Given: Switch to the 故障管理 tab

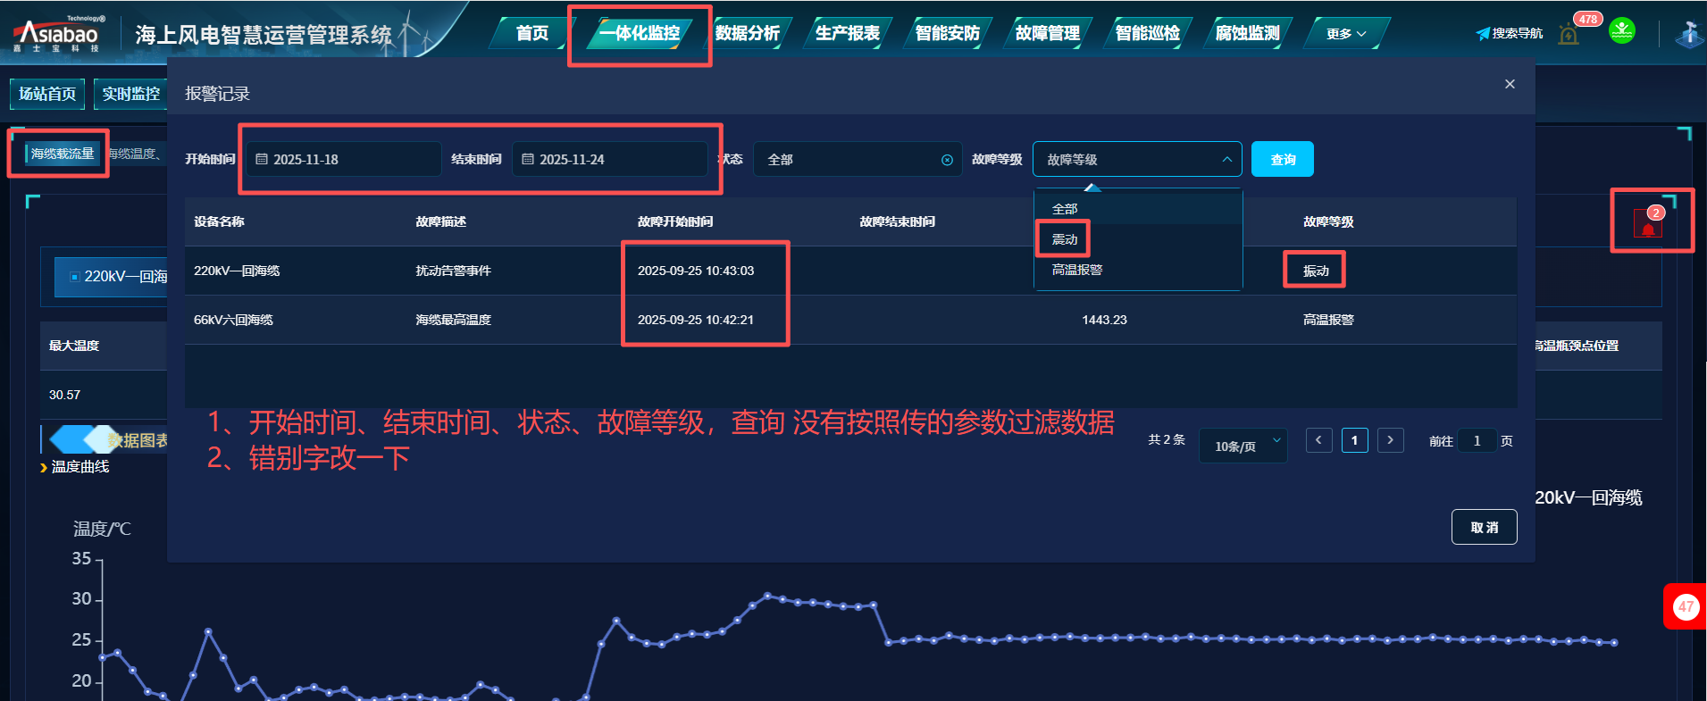Looking at the screenshot, I should 1047,34.
